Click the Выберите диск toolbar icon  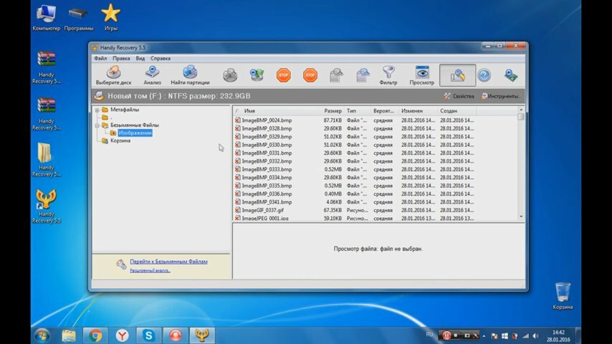tap(113, 75)
